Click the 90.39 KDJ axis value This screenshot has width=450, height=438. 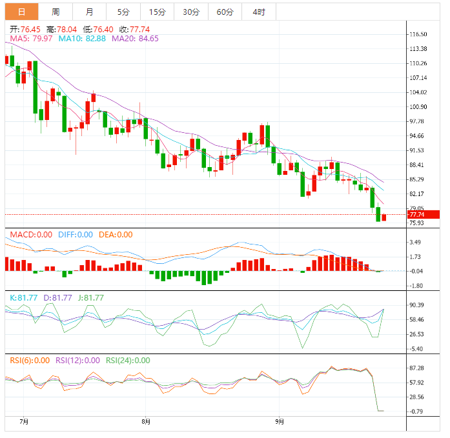pos(416,305)
